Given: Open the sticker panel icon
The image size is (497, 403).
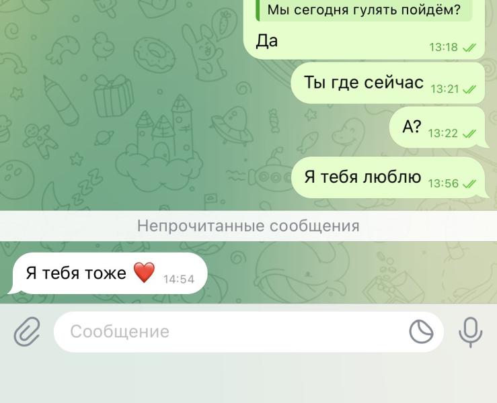Looking at the screenshot, I should pyautogui.click(x=421, y=331).
